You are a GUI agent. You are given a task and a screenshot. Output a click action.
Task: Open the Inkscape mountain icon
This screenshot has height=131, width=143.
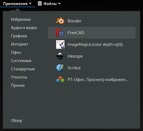point(60,56)
